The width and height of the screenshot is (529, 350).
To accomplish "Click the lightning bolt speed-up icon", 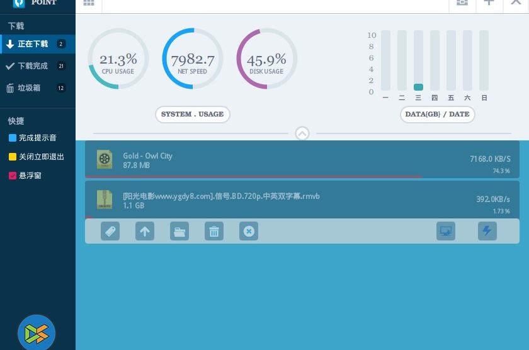I will click(487, 231).
